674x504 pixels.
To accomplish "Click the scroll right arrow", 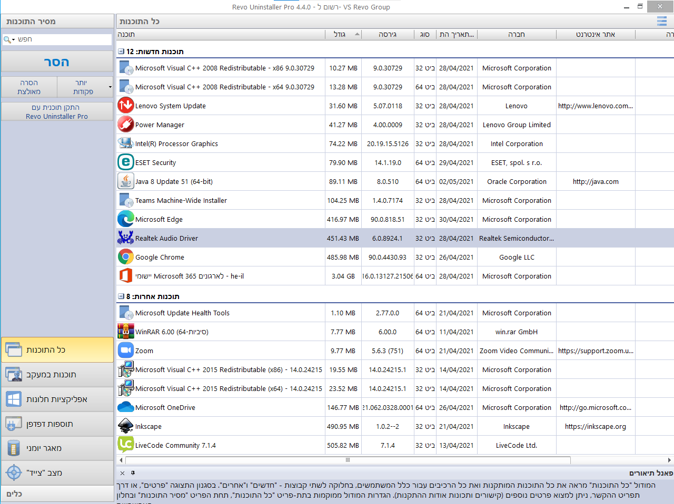I will click(669, 460).
